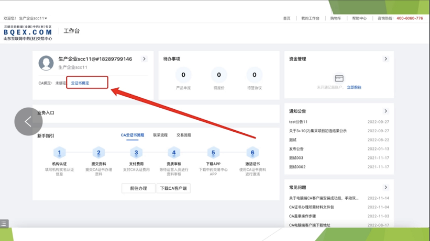Open 帮助中心 in top navigation
This screenshot has width=430, height=241.
[359, 18]
